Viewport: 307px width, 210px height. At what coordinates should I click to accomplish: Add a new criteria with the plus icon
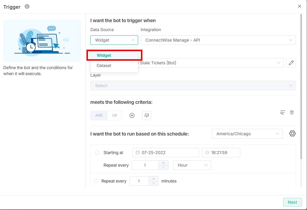(132, 115)
